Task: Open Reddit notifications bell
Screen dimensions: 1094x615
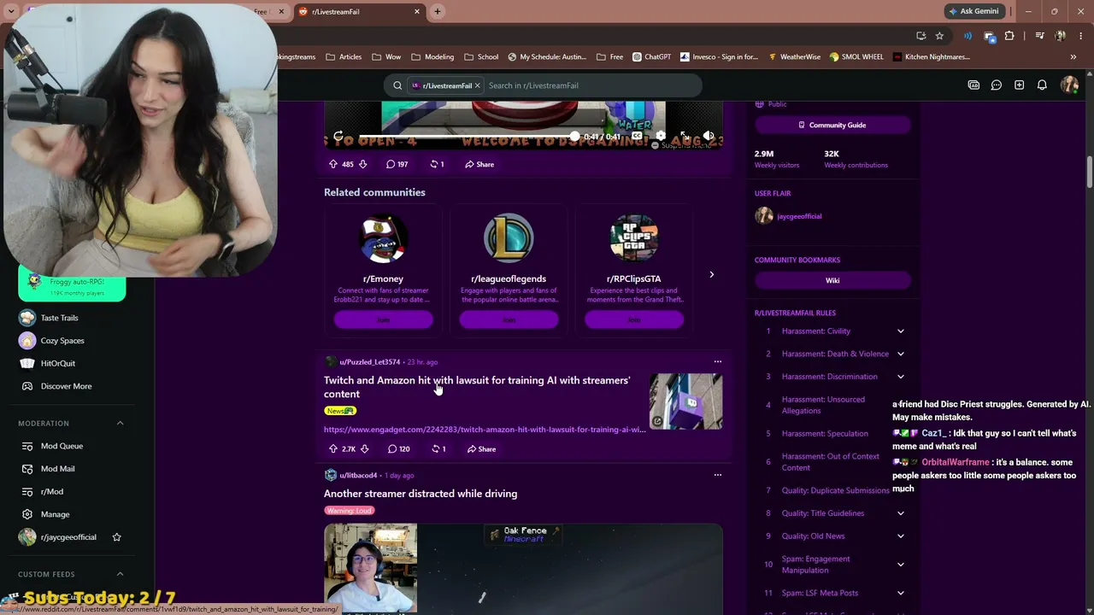Action: [1042, 85]
